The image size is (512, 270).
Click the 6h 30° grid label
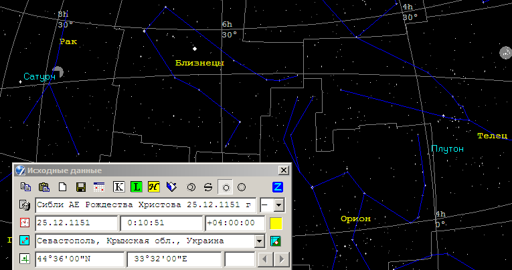coord(230,29)
